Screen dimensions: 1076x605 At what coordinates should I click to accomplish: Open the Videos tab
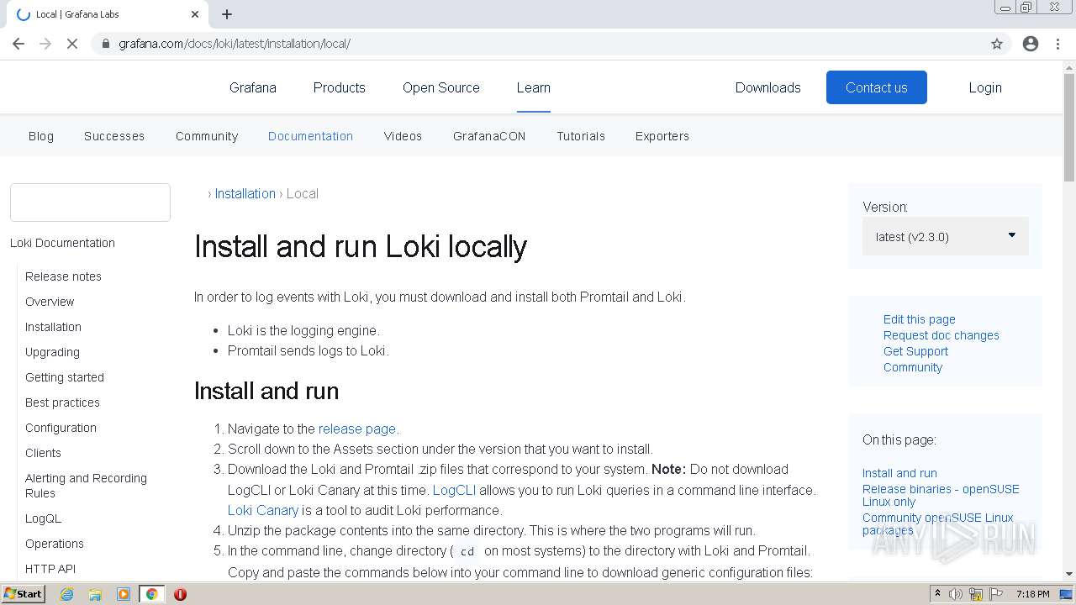(x=403, y=136)
